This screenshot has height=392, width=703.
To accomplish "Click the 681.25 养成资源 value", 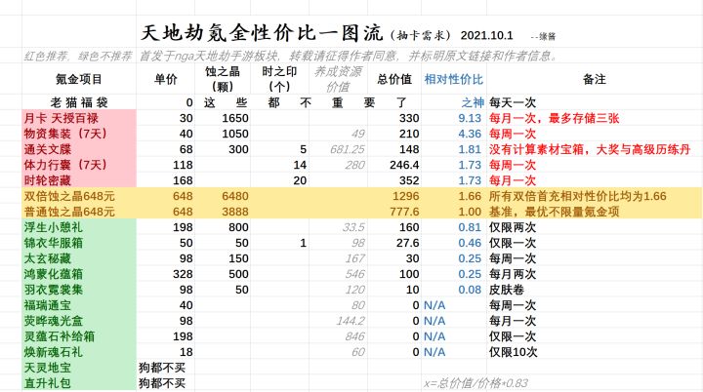I will [347, 149].
